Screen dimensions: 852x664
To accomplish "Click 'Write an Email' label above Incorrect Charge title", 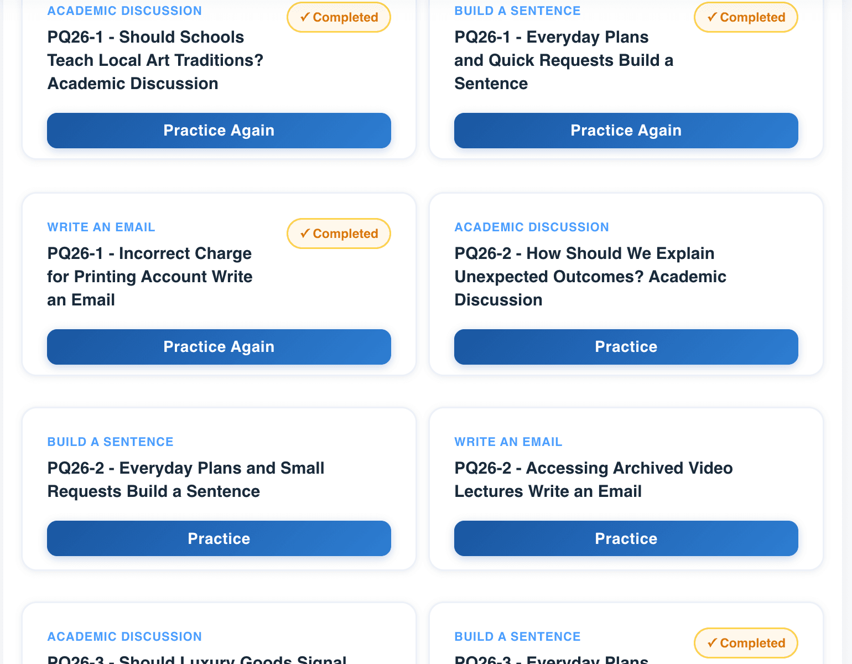I will [101, 227].
